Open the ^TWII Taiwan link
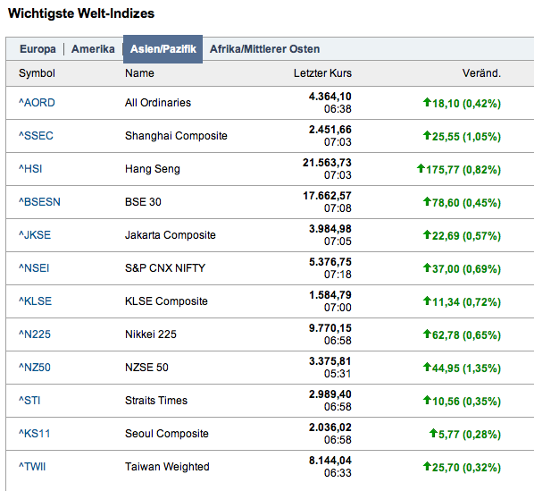The width and height of the screenshot is (534, 491). click(32, 467)
